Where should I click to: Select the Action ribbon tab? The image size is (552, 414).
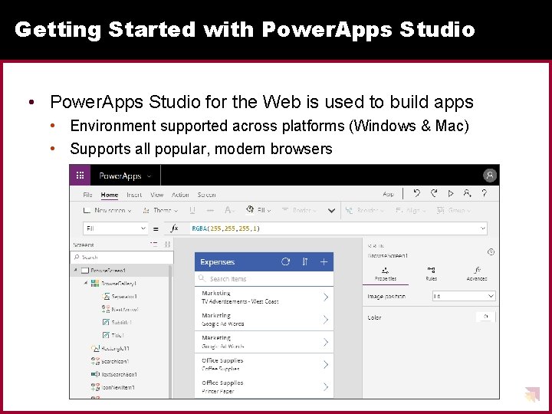tap(180, 195)
